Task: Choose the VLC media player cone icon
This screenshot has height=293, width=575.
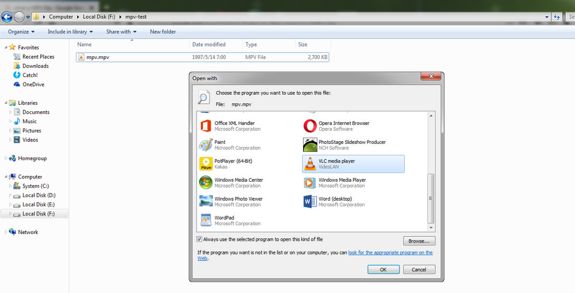Action: click(310, 164)
